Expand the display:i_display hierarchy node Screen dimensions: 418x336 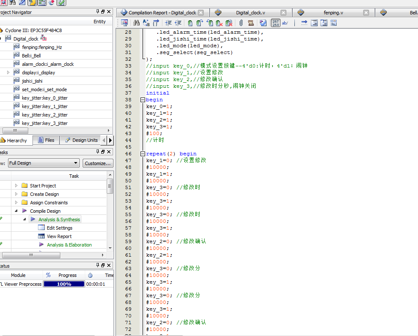coord(8,73)
